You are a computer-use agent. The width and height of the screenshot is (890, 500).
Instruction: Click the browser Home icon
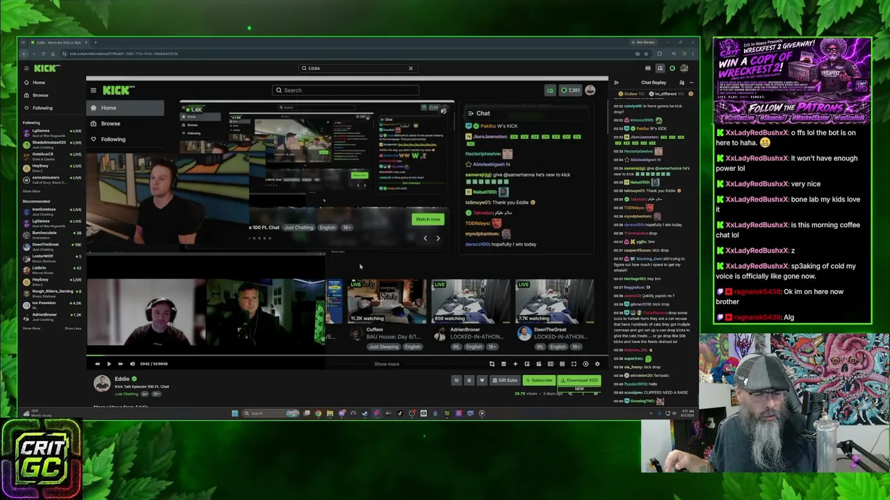(53, 53)
